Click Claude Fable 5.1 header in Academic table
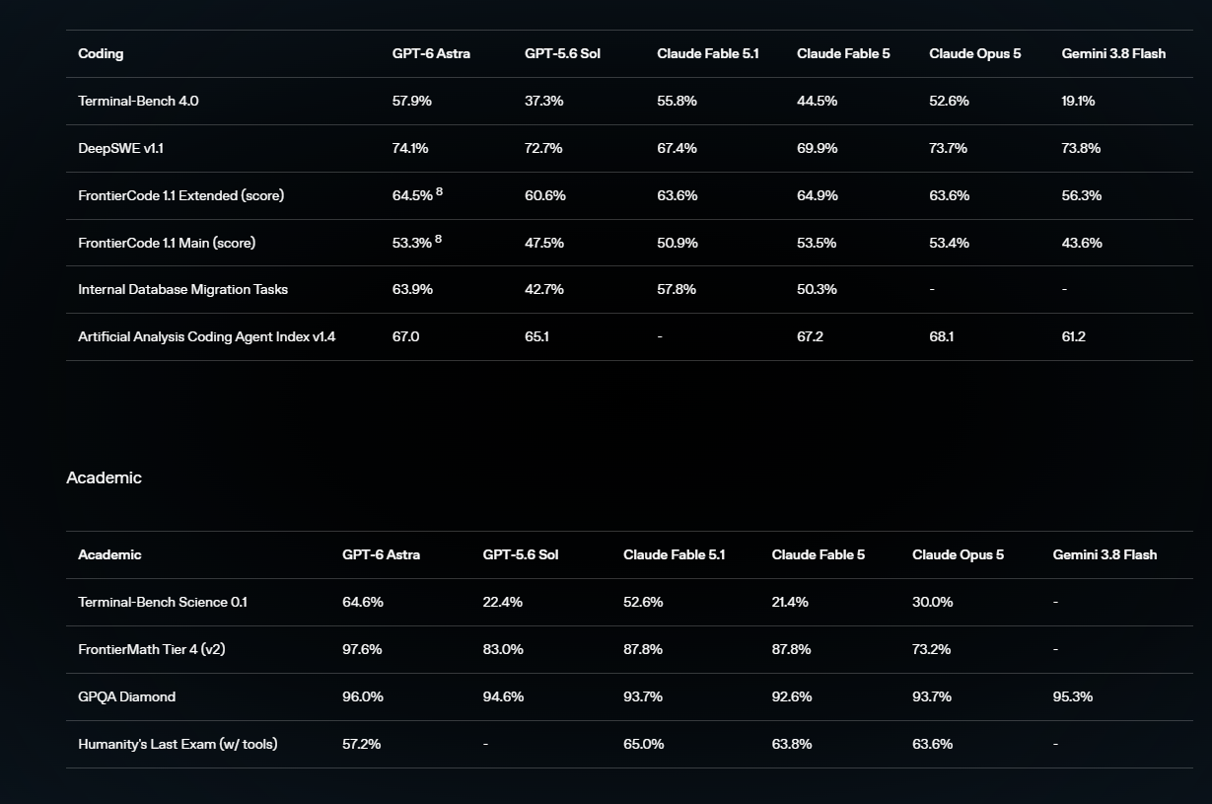The width and height of the screenshot is (1212, 804). pyautogui.click(x=674, y=554)
